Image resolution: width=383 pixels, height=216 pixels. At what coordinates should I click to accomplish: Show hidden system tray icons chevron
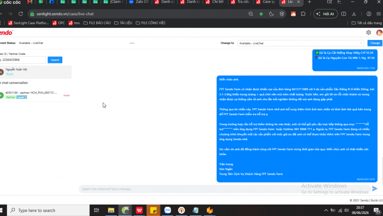pyautogui.click(x=326, y=211)
